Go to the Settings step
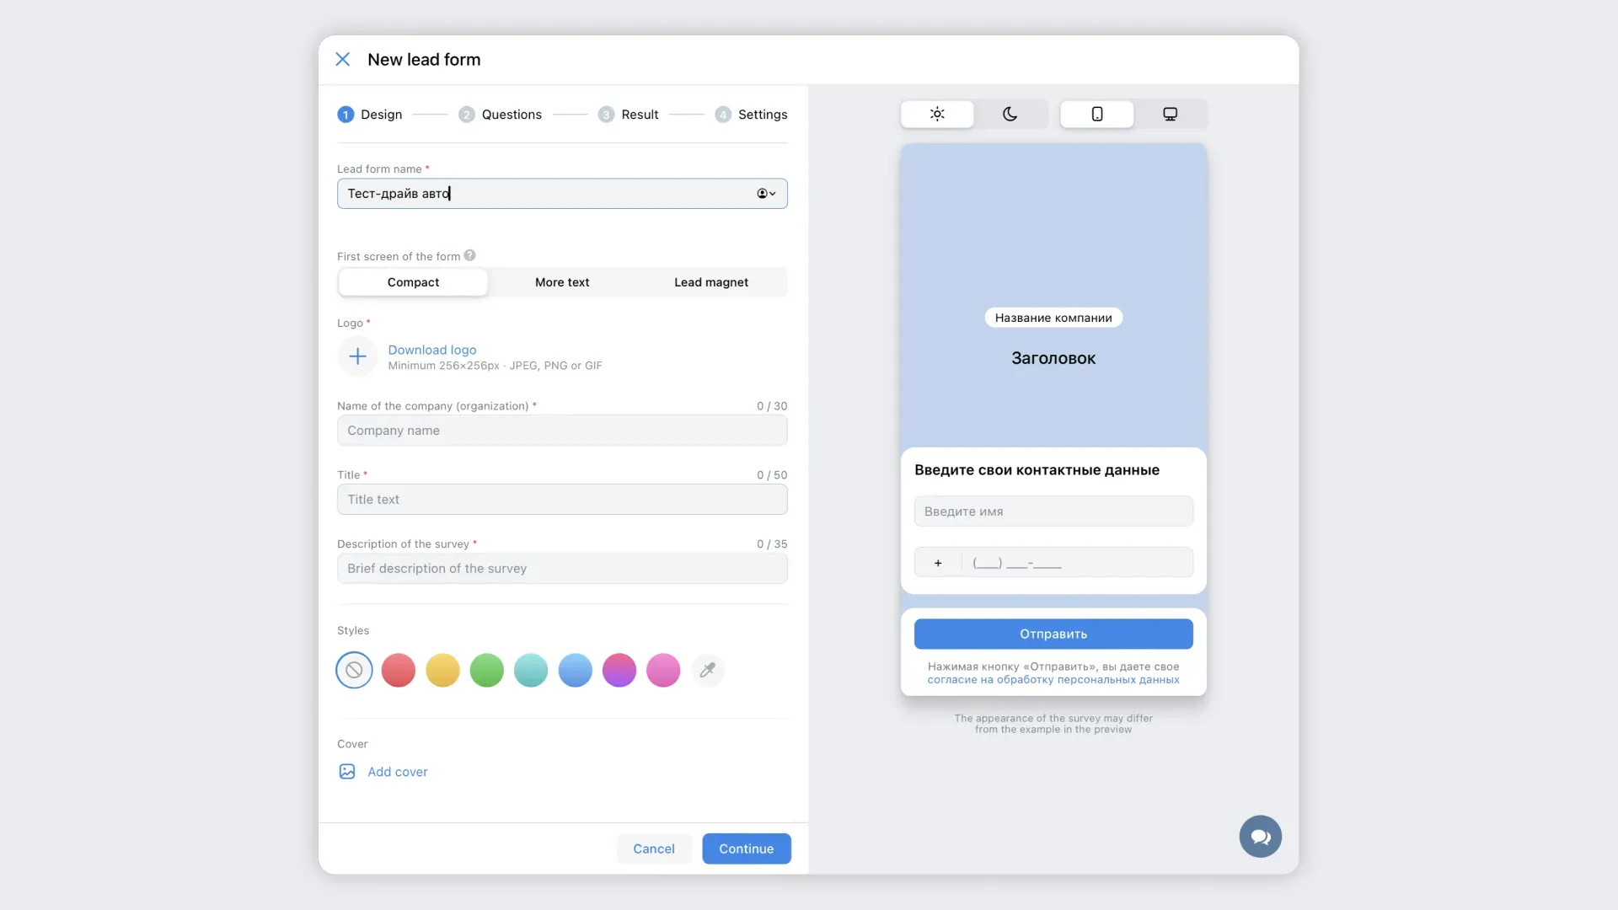1618x910 pixels. pyautogui.click(x=762, y=115)
